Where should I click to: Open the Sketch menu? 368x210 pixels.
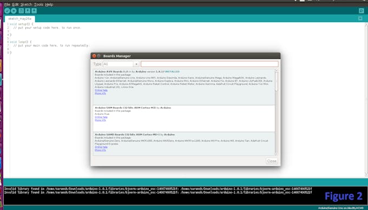click(x=26, y=4)
